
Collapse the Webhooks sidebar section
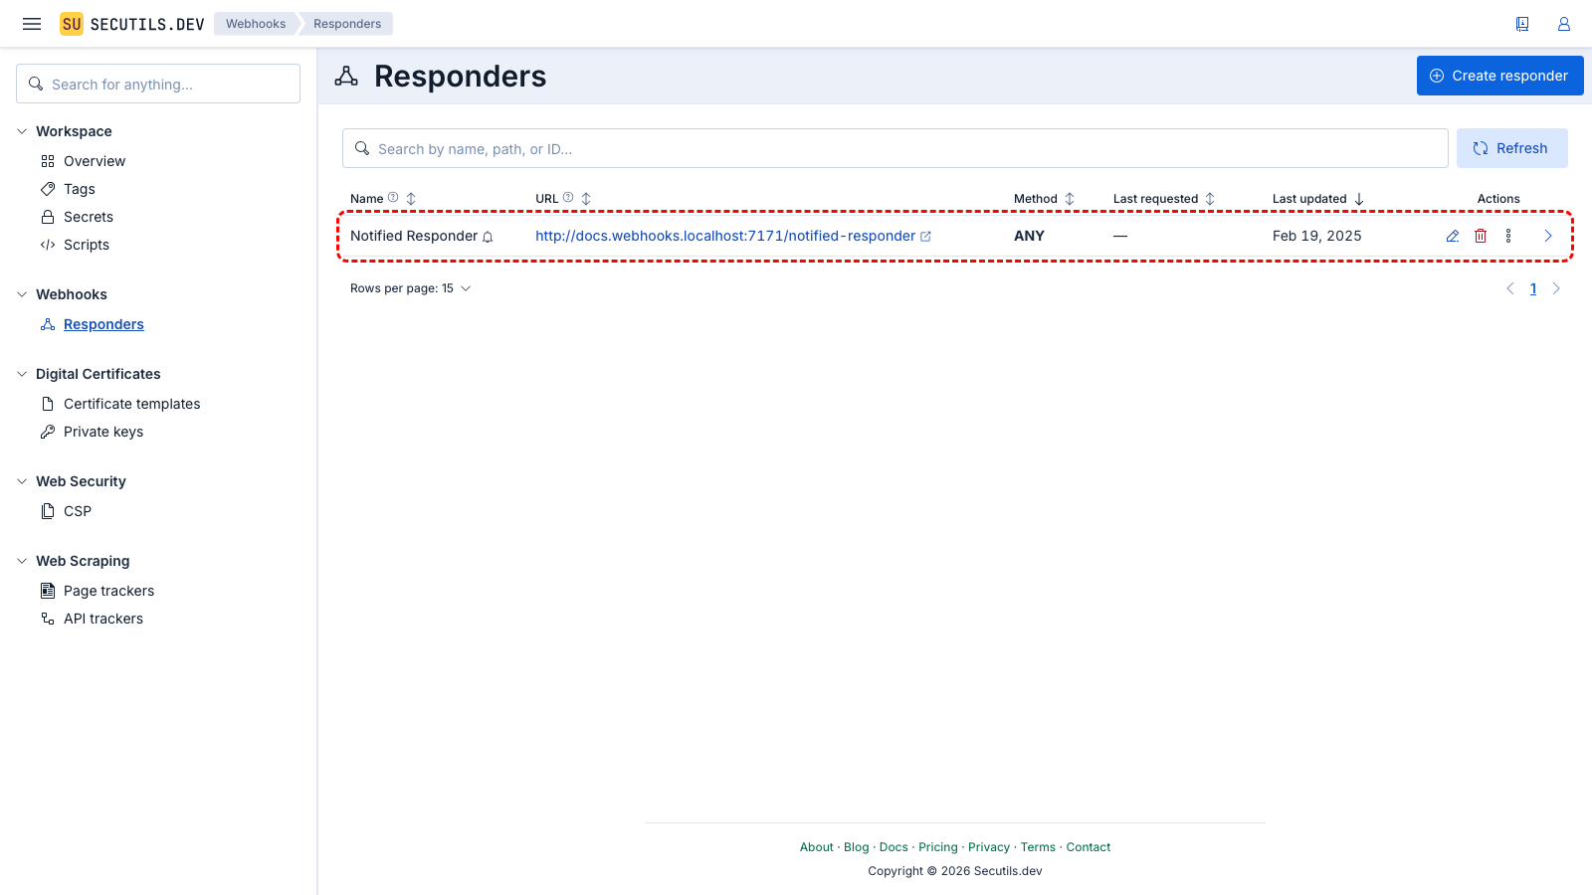click(x=22, y=294)
